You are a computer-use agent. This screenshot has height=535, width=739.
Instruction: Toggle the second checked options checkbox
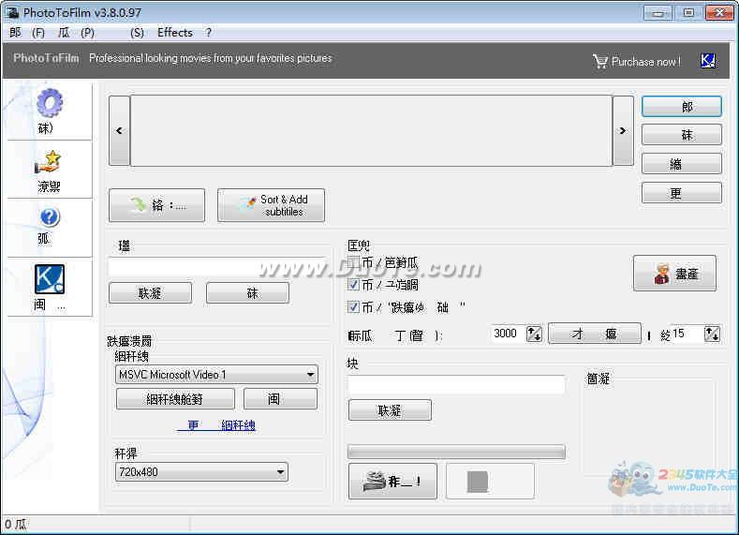coord(353,285)
